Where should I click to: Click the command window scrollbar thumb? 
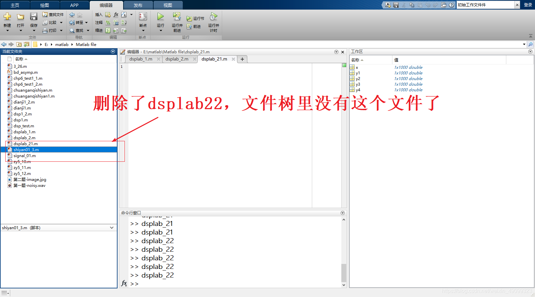(344, 273)
